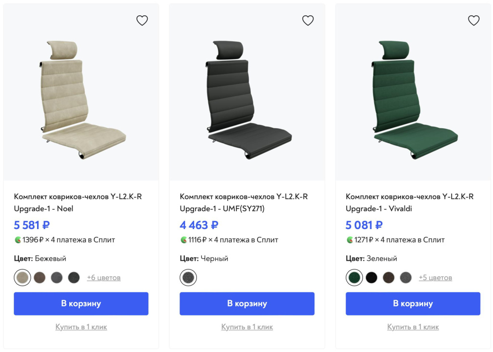Select the black mesh swatch for UMF(SY271)
The width and height of the screenshot is (493, 352).
(188, 278)
